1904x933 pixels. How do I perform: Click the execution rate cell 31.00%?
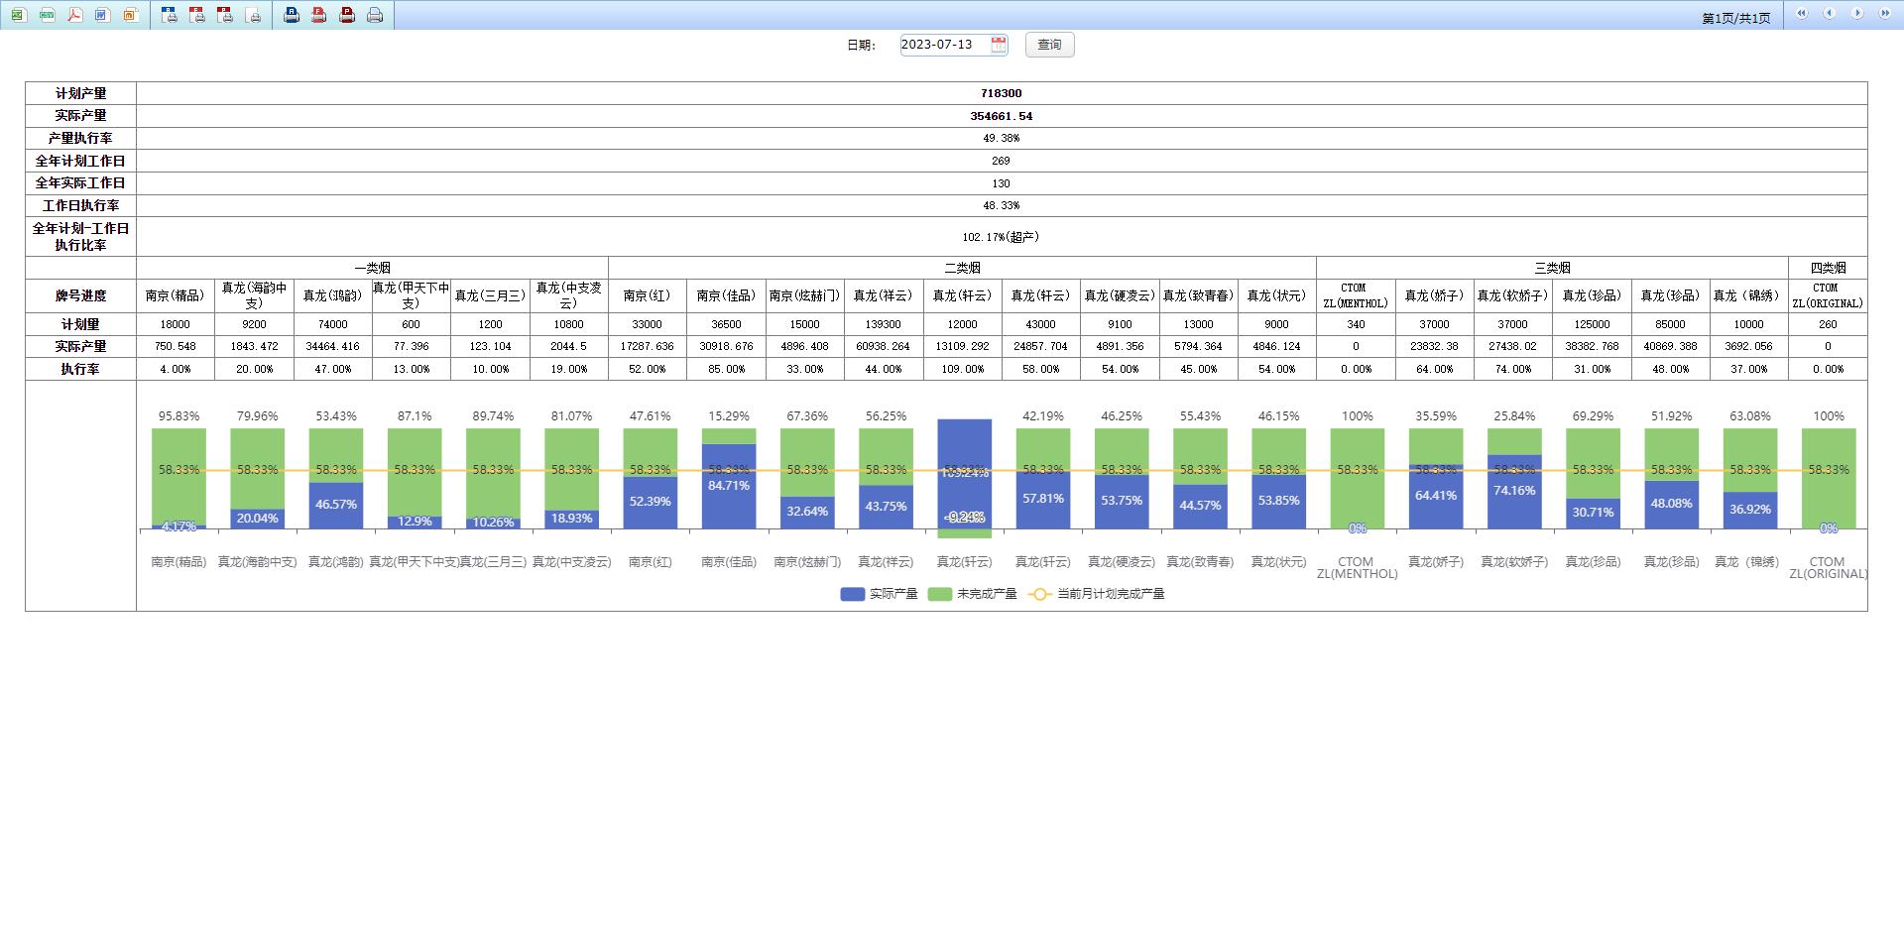pyautogui.click(x=1593, y=369)
